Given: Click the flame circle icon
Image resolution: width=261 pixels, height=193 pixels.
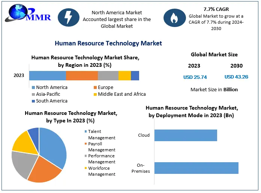Looking at the screenshot, I should (173, 18).
